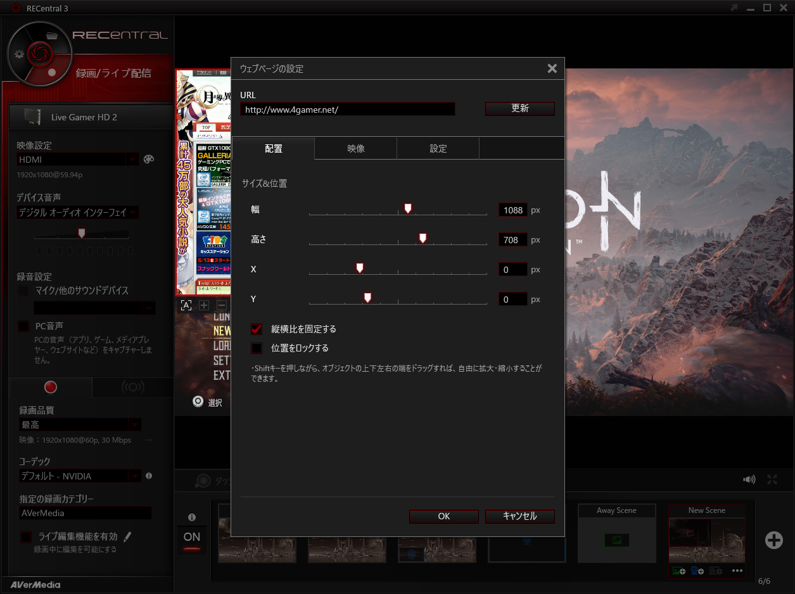Image resolution: width=795 pixels, height=594 pixels.
Task: Switch to the 映像 tab
Action: click(356, 148)
